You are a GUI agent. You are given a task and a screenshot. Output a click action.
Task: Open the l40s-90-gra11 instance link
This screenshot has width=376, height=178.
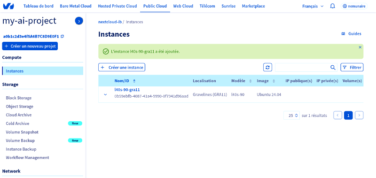(127, 90)
